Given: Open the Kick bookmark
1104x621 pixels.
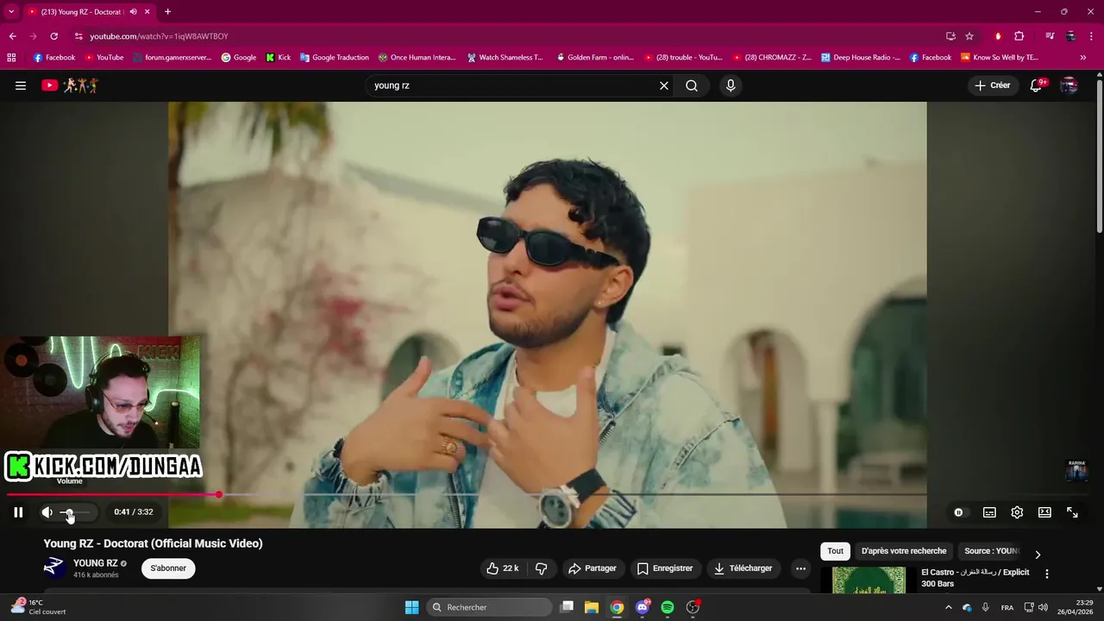Looking at the screenshot, I should tap(278, 58).
